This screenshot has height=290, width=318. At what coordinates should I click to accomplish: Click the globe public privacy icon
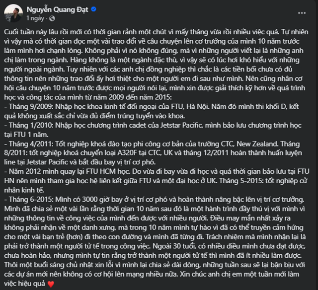(x=52, y=18)
